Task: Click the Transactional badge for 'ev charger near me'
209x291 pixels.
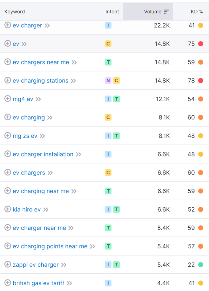Action: 108,228
